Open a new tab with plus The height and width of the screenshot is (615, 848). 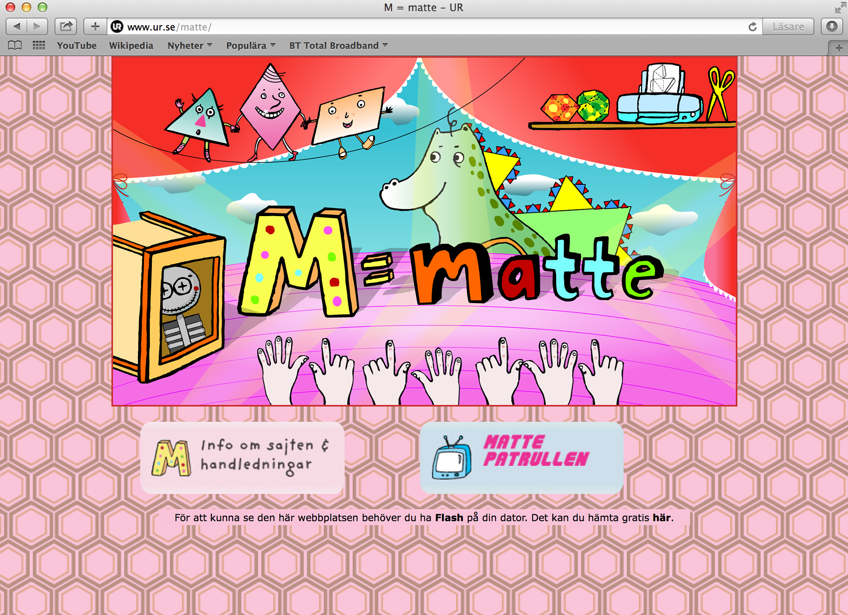pos(839,48)
